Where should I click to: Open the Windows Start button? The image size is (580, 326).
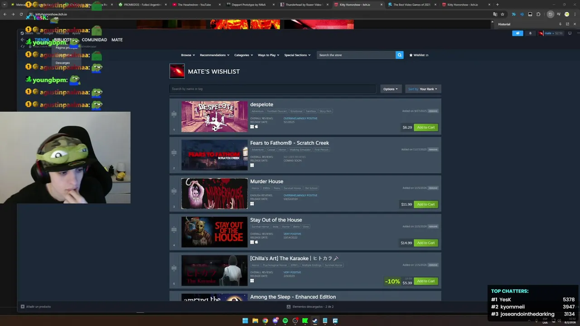click(x=245, y=321)
